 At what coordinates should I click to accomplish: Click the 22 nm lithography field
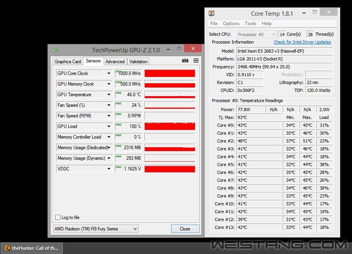pyautogui.click(x=319, y=82)
